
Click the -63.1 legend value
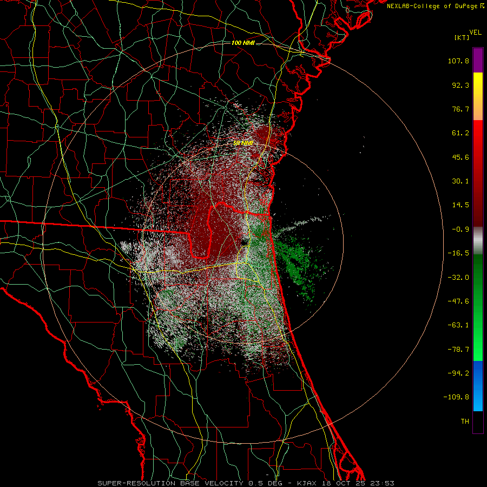[x=458, y=325]
